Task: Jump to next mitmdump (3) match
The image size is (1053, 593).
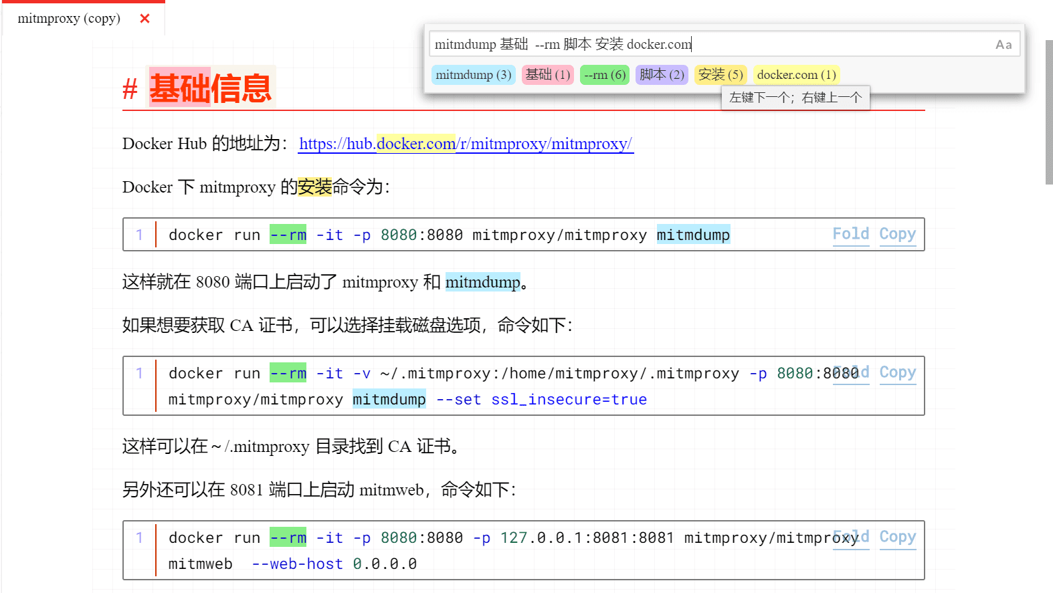Action: 474,75
